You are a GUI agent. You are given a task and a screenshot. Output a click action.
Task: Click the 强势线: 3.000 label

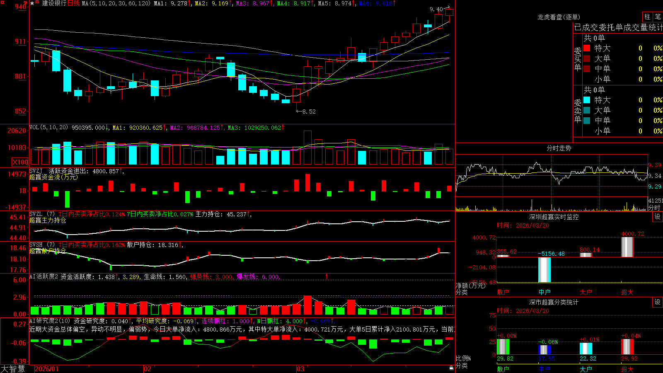(212, 276)
